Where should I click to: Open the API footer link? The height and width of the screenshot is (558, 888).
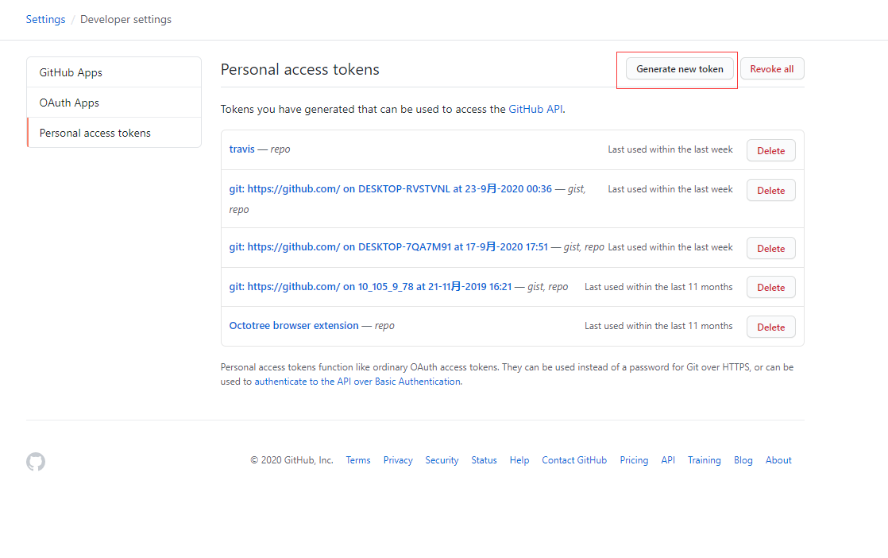(x=668, y=460)
